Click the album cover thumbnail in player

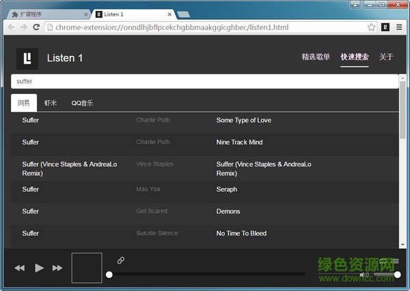[87, 268]
